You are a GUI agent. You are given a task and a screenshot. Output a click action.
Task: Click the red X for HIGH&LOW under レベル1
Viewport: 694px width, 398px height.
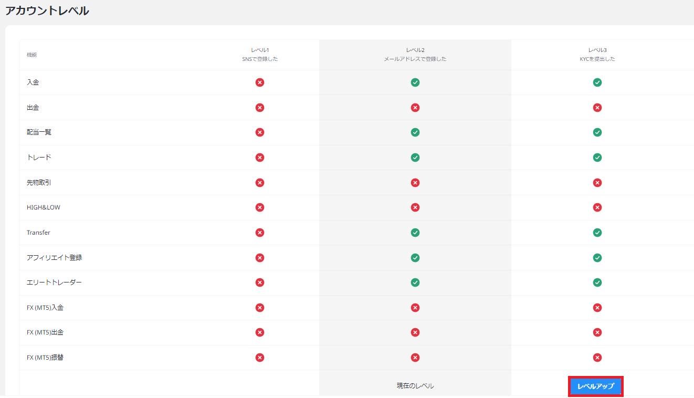click(259, 207)
